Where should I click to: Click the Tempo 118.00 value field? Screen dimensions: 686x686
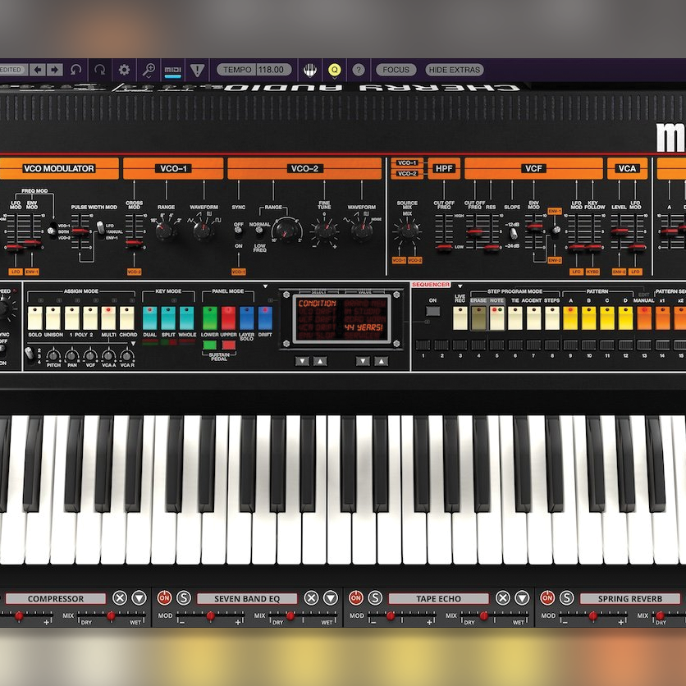[x=274, y=70]
